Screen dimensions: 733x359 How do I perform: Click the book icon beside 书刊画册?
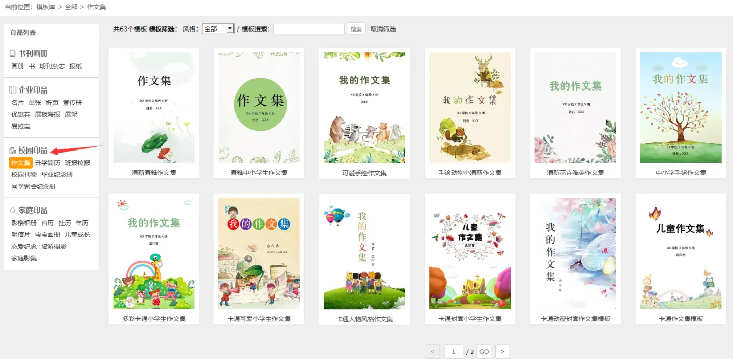click(13, 53)
